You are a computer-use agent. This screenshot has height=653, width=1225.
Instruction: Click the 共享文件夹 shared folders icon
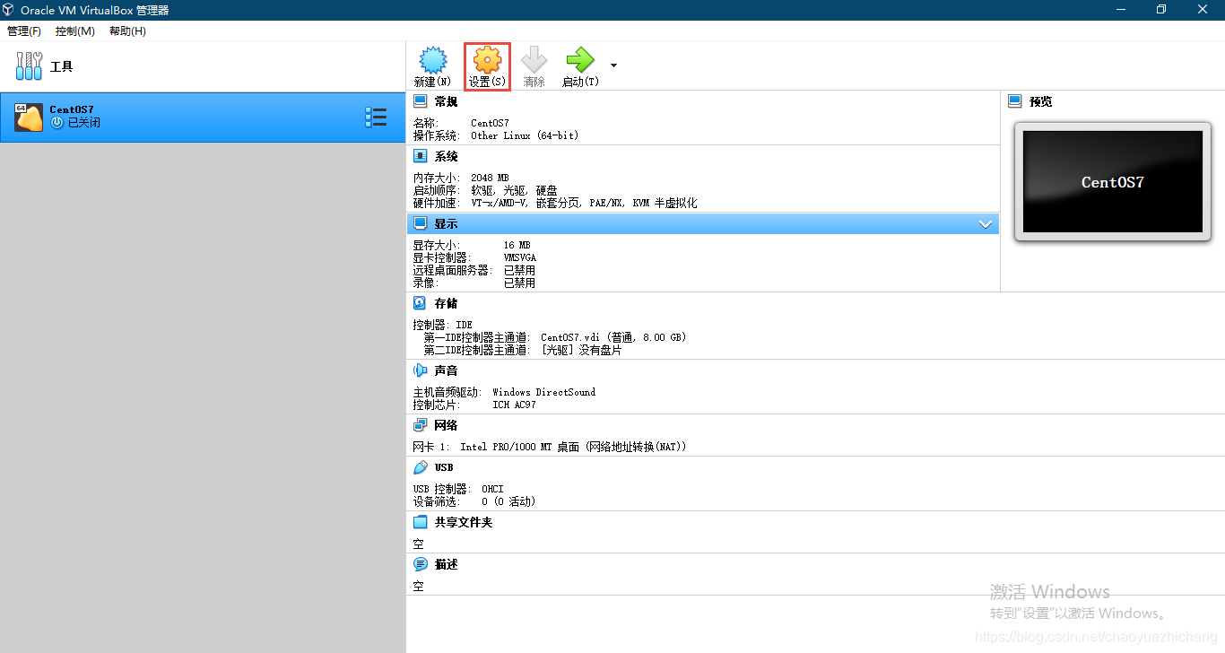420,522
